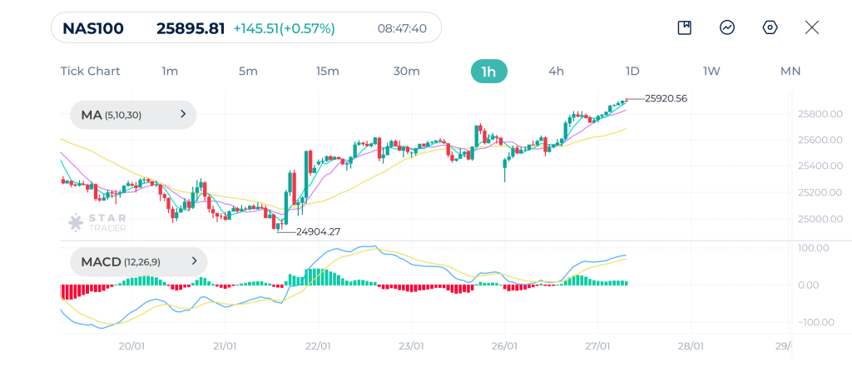Screen dimensions: 852x392
Task: Click the 23/01 date axis label
Action: coord(411,345)
